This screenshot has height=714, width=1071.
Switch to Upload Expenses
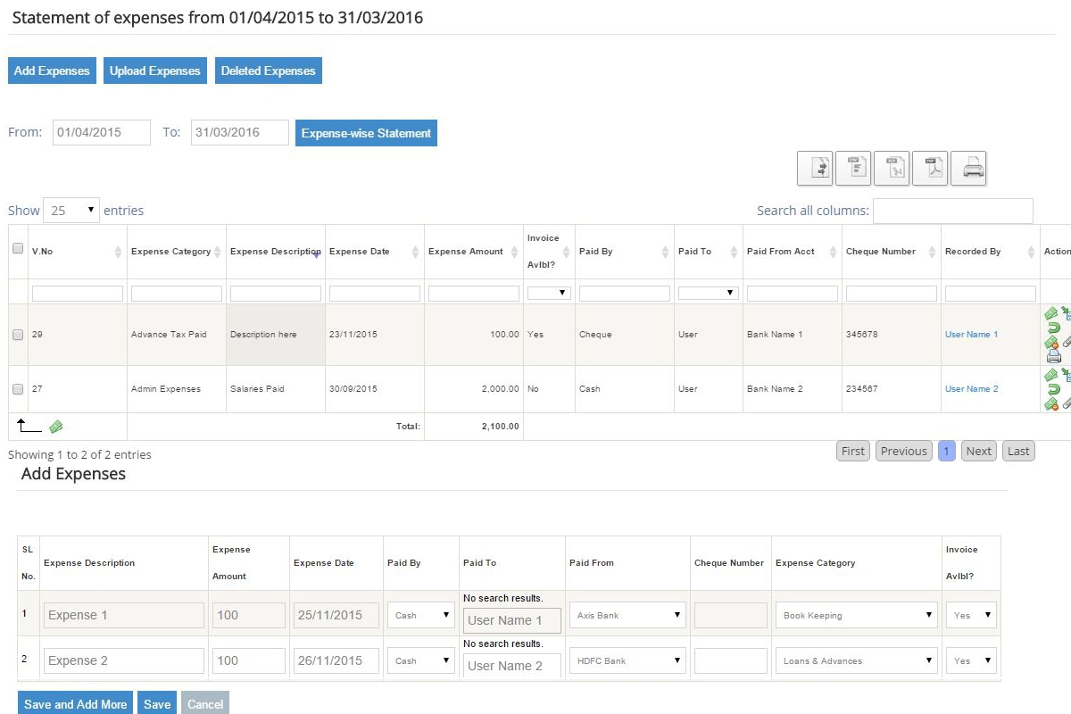coord(154,70)
